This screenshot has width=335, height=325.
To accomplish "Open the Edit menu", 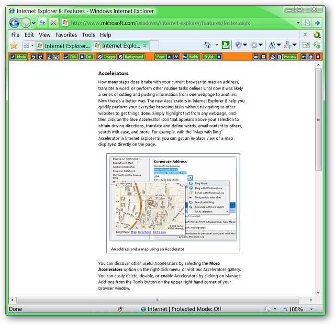I will coord(29,35).
